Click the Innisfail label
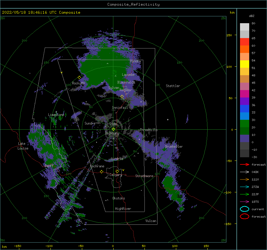 tap(120, 108)
